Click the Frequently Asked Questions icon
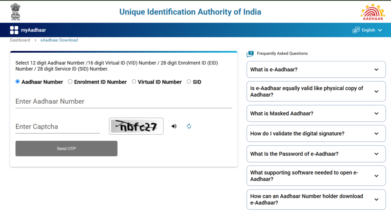This screenshot has width=391, height=223. pyautogui.click(x=250, y=54)
